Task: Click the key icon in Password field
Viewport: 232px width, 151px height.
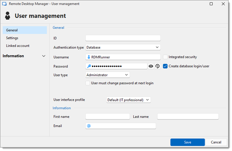Action: click(x=89, y=66)
